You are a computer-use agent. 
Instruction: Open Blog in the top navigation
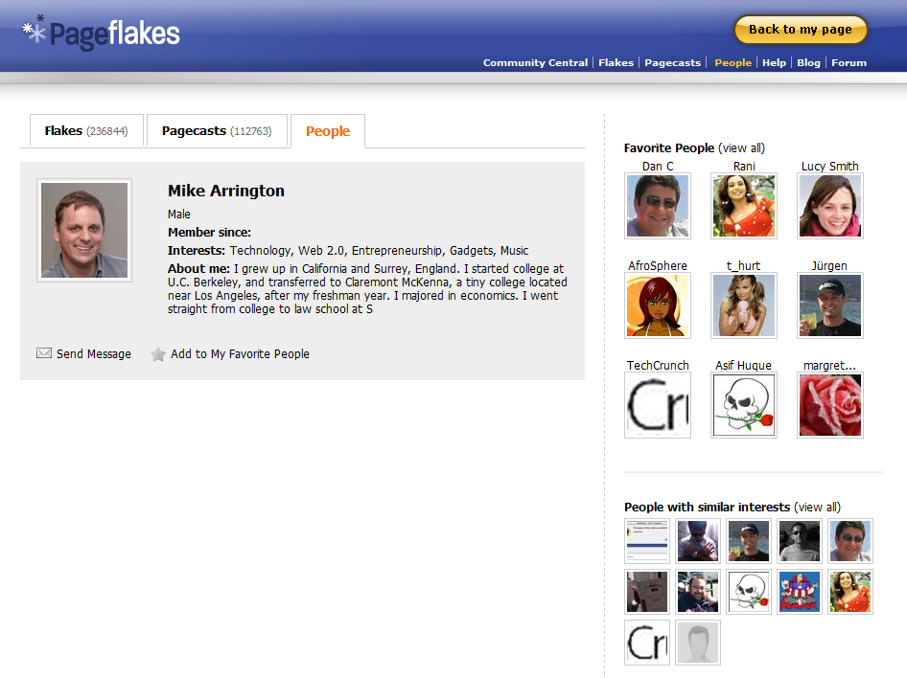pos(808,62)
